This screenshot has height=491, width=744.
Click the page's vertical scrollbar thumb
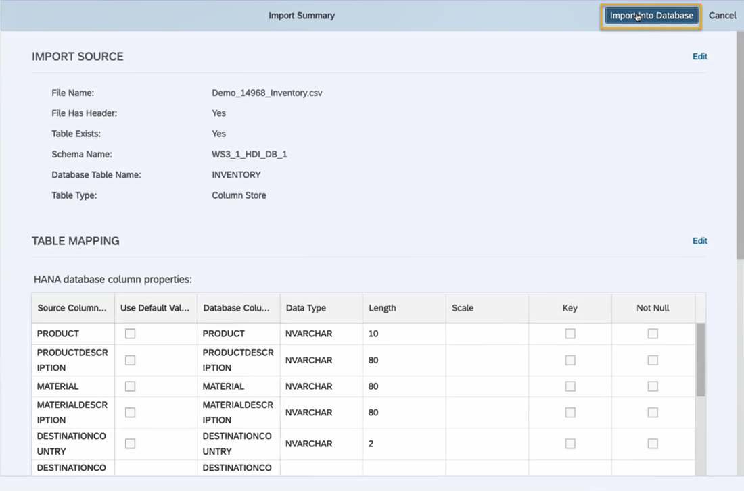pos(740,145)
